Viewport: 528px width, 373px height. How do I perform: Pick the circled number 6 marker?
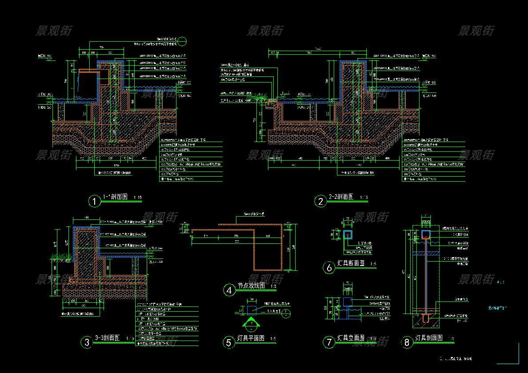(x=329, y=267)
